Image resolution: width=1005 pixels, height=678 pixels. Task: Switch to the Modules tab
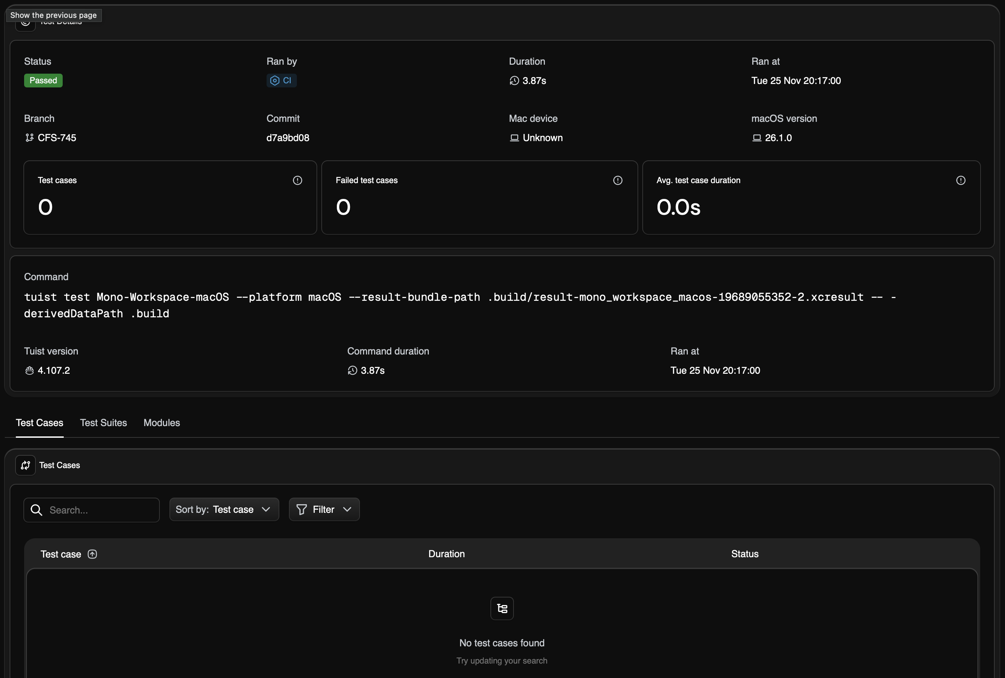pyautogui.click(x=162, y=423)
